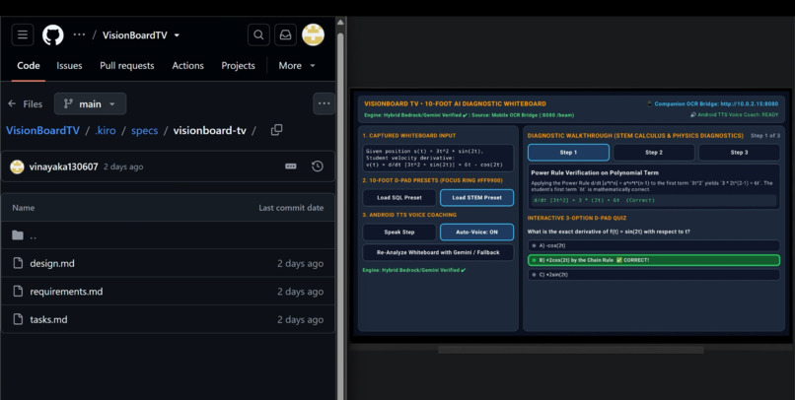Open the requirements.md file

coord(66,292)
